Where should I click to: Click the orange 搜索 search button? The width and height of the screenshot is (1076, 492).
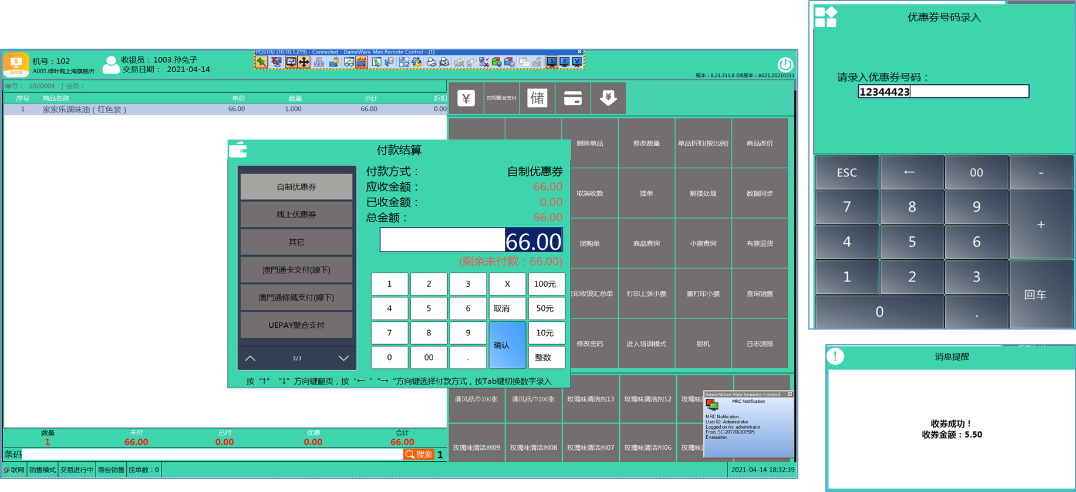tap(419, 454)
